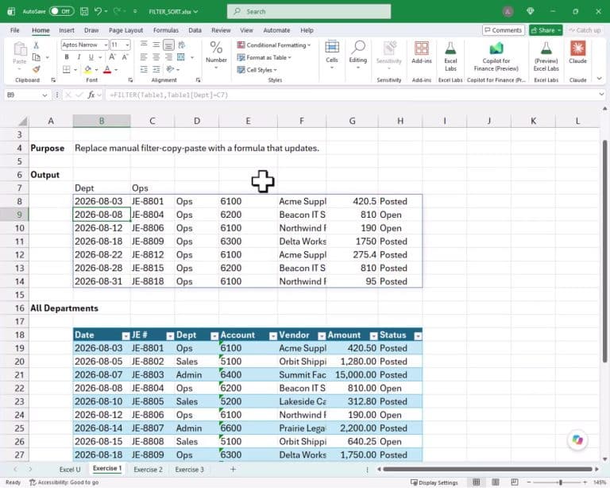Open the font size dropdown

(x=127, y=45)
